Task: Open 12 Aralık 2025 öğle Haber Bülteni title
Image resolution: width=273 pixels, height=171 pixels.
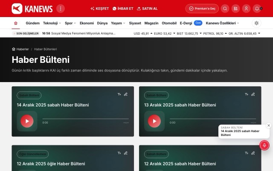Action: coord(51,164)
